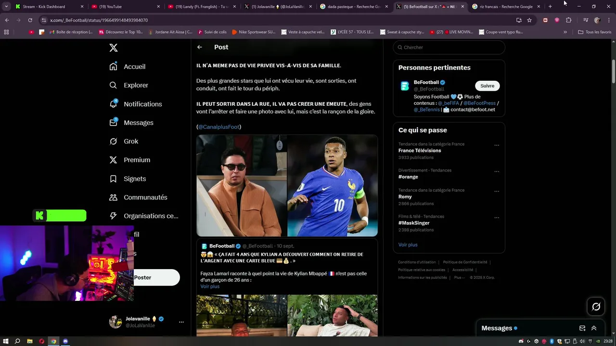Click the Grok floating button
The image size is (616, 346).
coord(596,307)
